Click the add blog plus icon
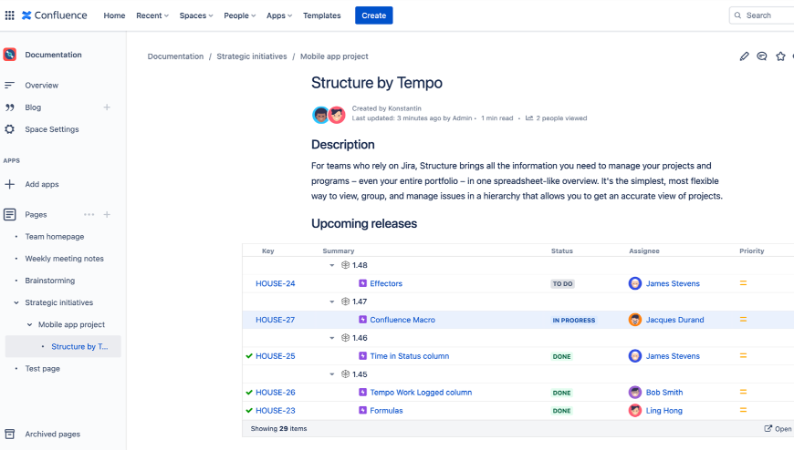This screenshot has width=794, height=450. point(107,107)
